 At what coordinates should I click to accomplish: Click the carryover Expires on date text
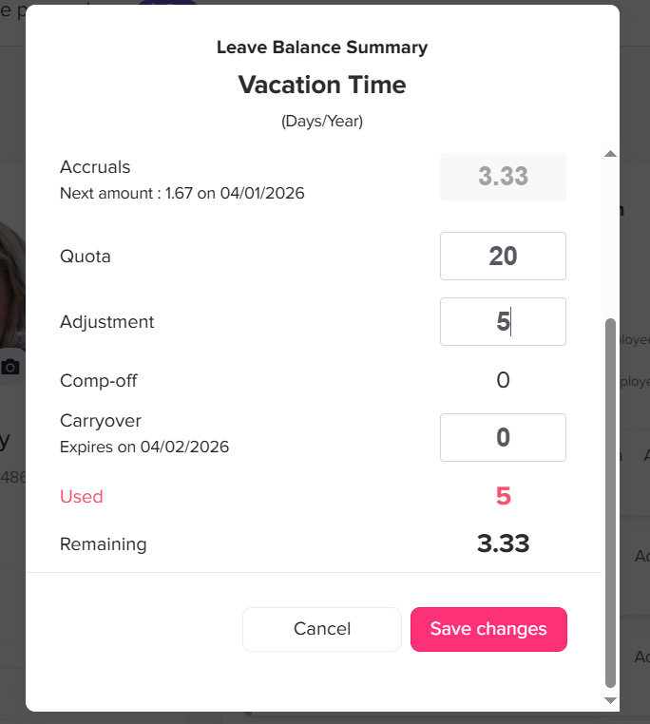144,447
